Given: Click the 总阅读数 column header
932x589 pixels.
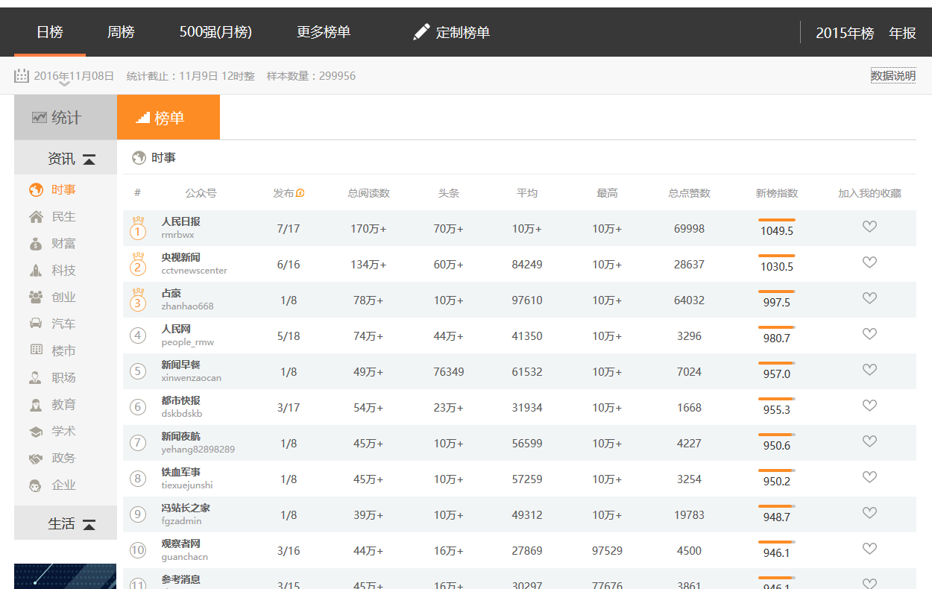Looking at the screenshot, I should (x=368, y=193).
